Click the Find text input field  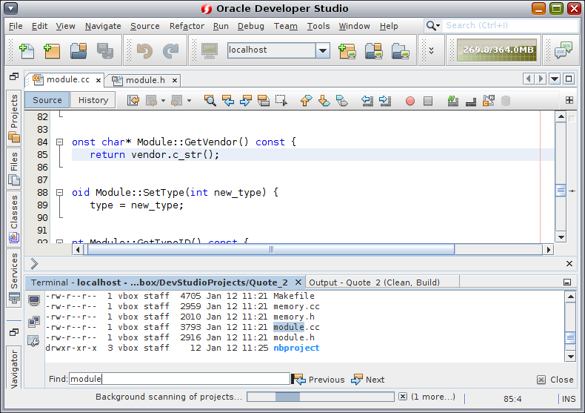tap(179, 379)
